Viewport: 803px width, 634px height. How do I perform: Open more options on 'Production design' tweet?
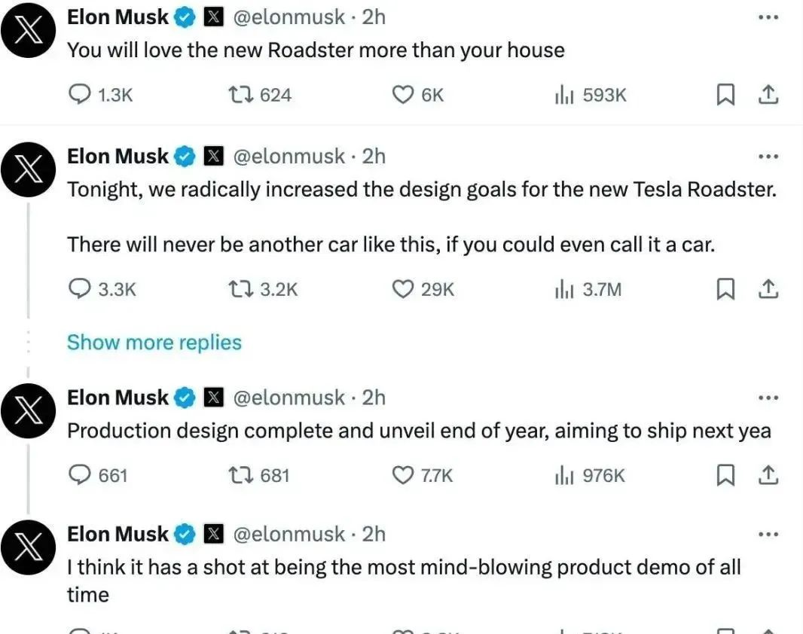click(768, 398)
